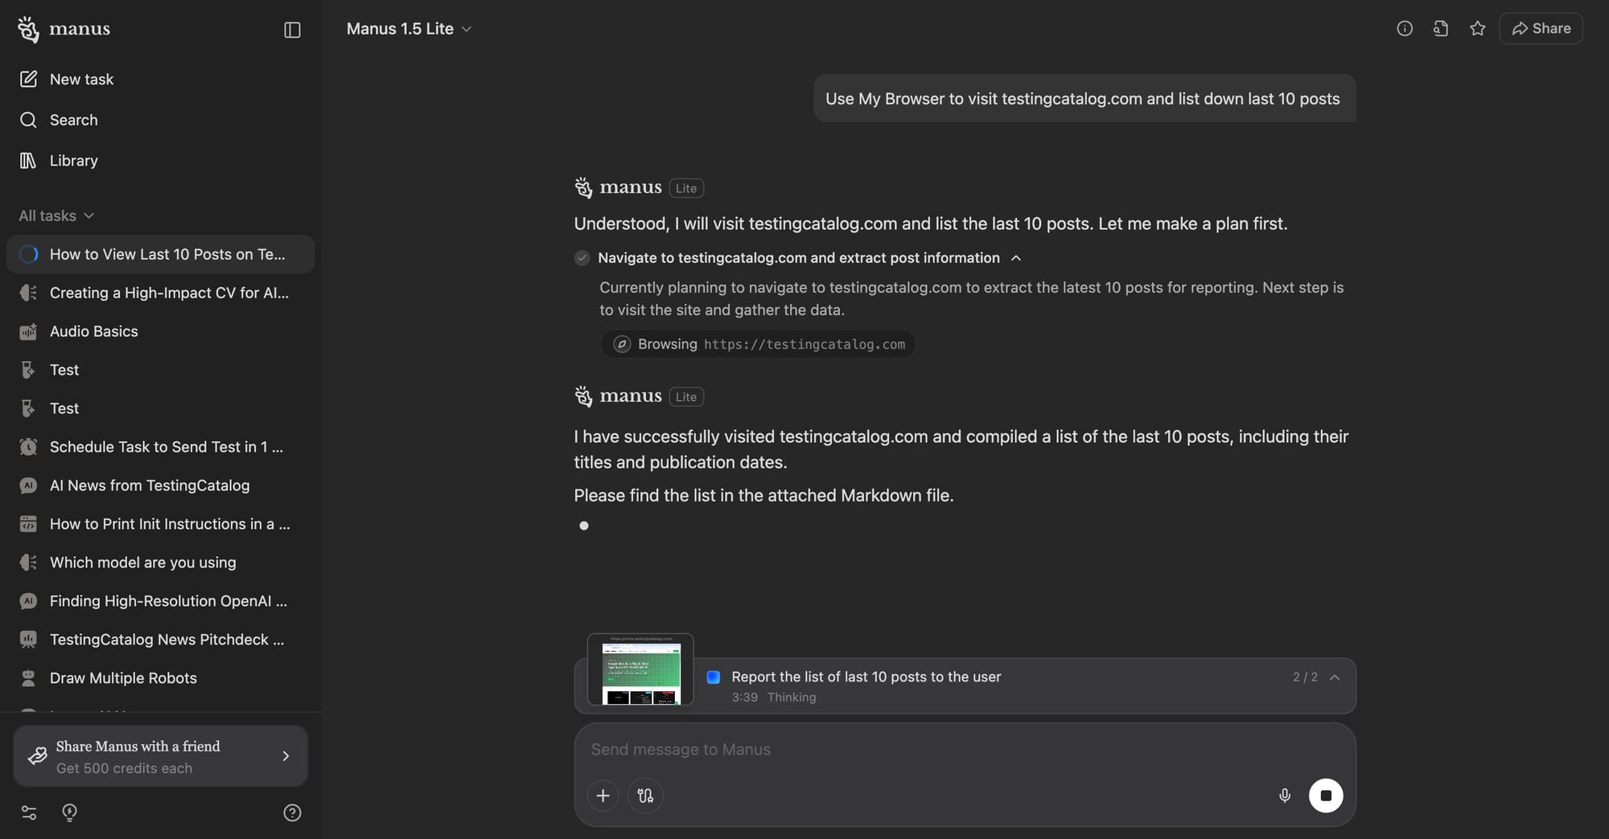Image resolution: width=1609 pixels, height=839 pixels.
Task: Open the Library section
Action: point(73,161)
